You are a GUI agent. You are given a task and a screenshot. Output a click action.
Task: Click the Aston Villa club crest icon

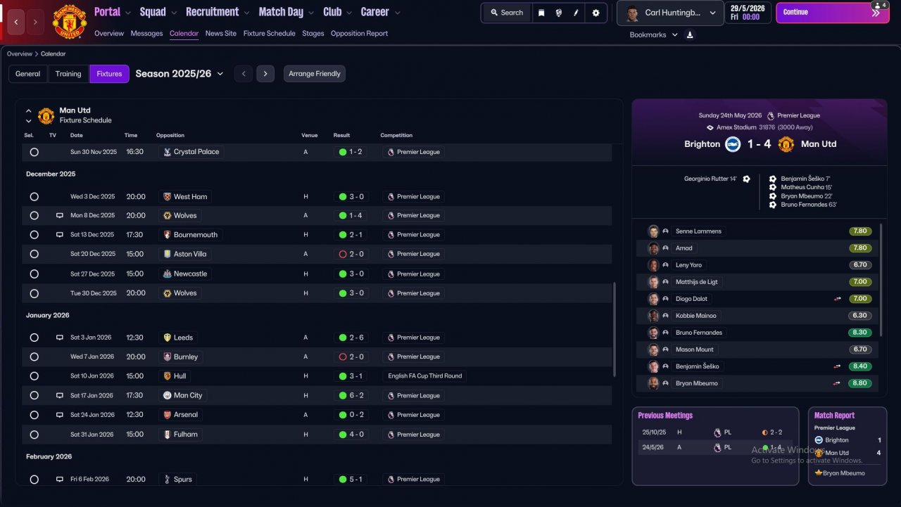point(168,254)
